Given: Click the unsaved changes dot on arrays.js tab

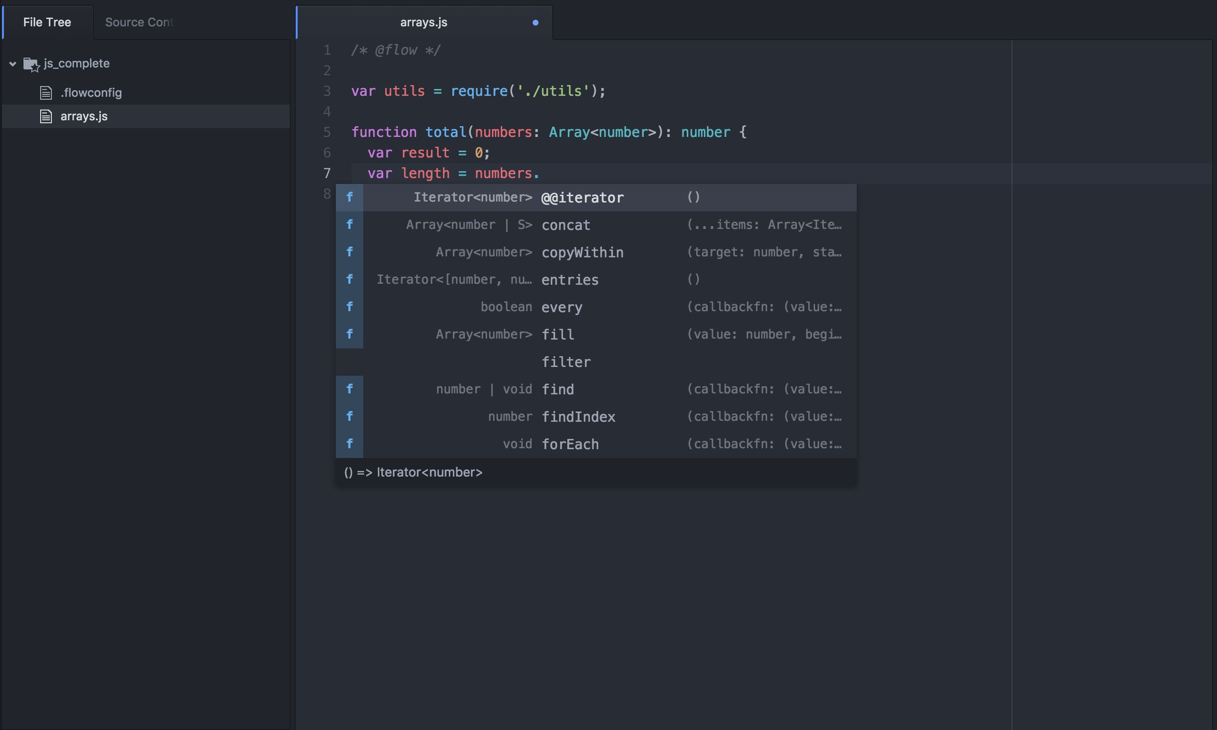Looking at the screenshot, I should [x=535, y=22].
